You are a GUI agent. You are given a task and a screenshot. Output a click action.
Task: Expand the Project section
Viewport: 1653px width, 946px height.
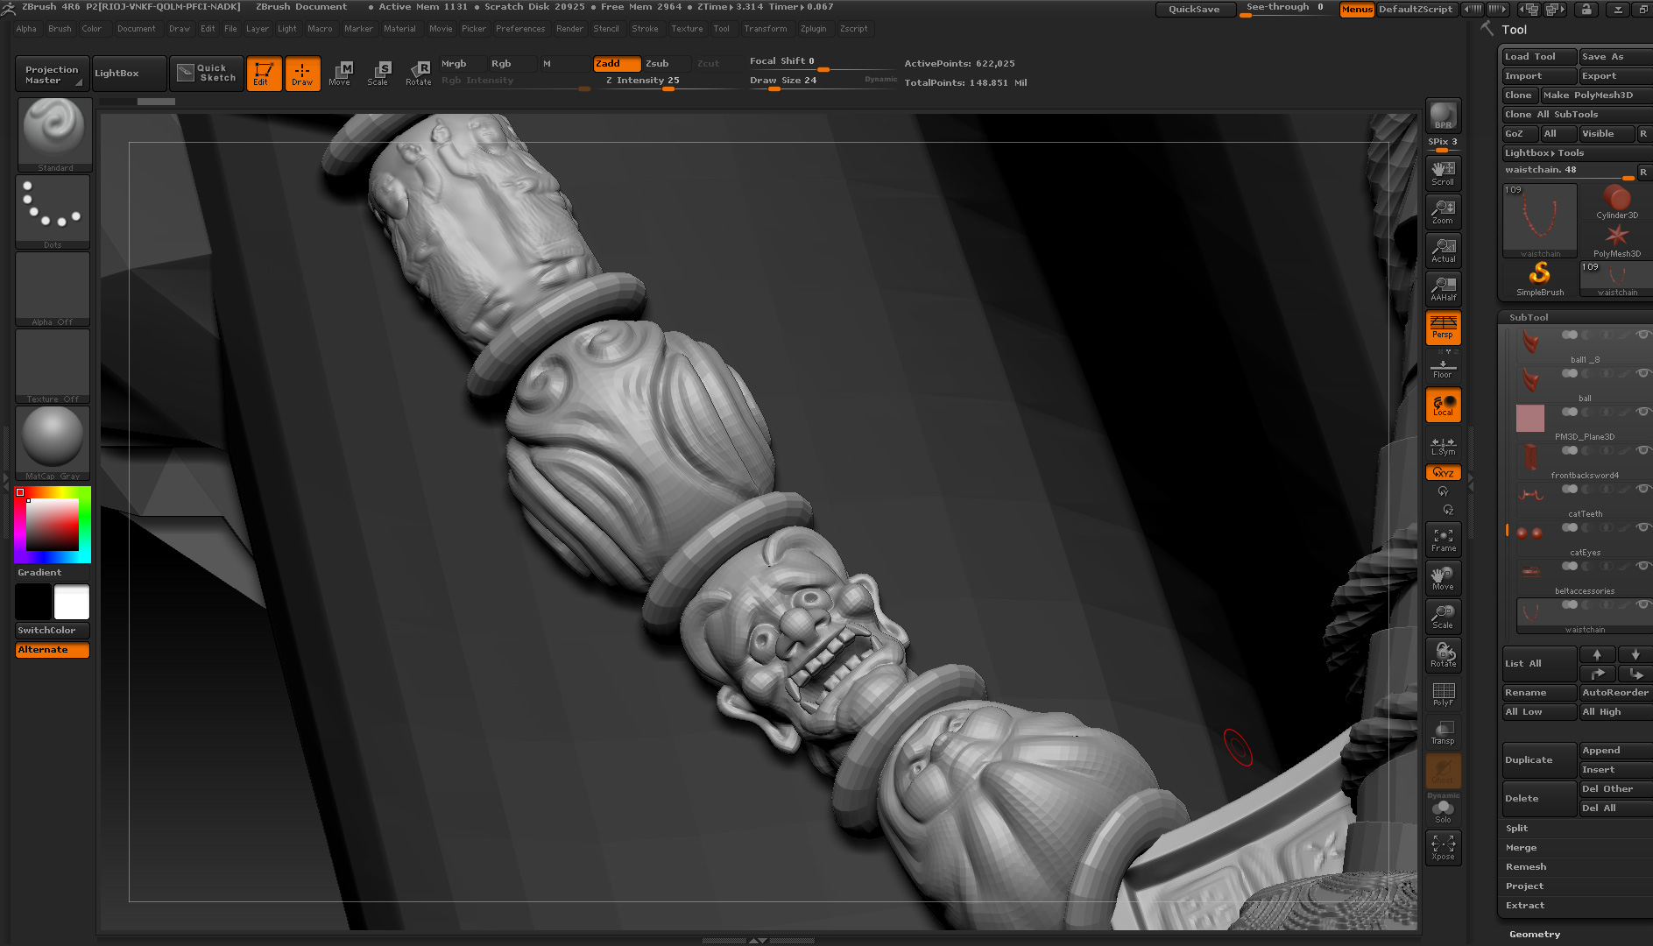(x=1524, y=886)
